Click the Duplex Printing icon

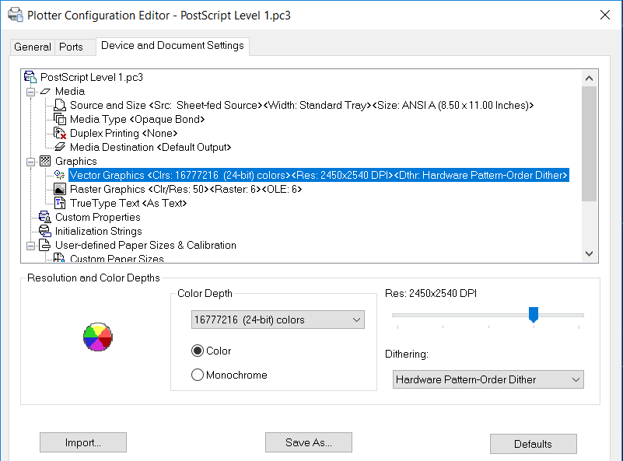pos(60,133)
